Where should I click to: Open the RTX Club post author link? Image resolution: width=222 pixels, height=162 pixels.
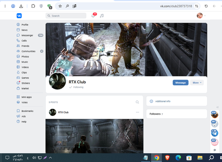(x=63, y=112)
